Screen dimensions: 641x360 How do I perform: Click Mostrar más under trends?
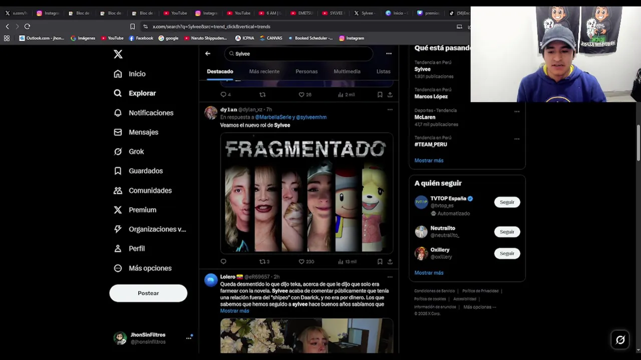point(429,160)
